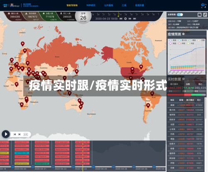Click the blue timeline node before 2020-04-24

[93, 167]
